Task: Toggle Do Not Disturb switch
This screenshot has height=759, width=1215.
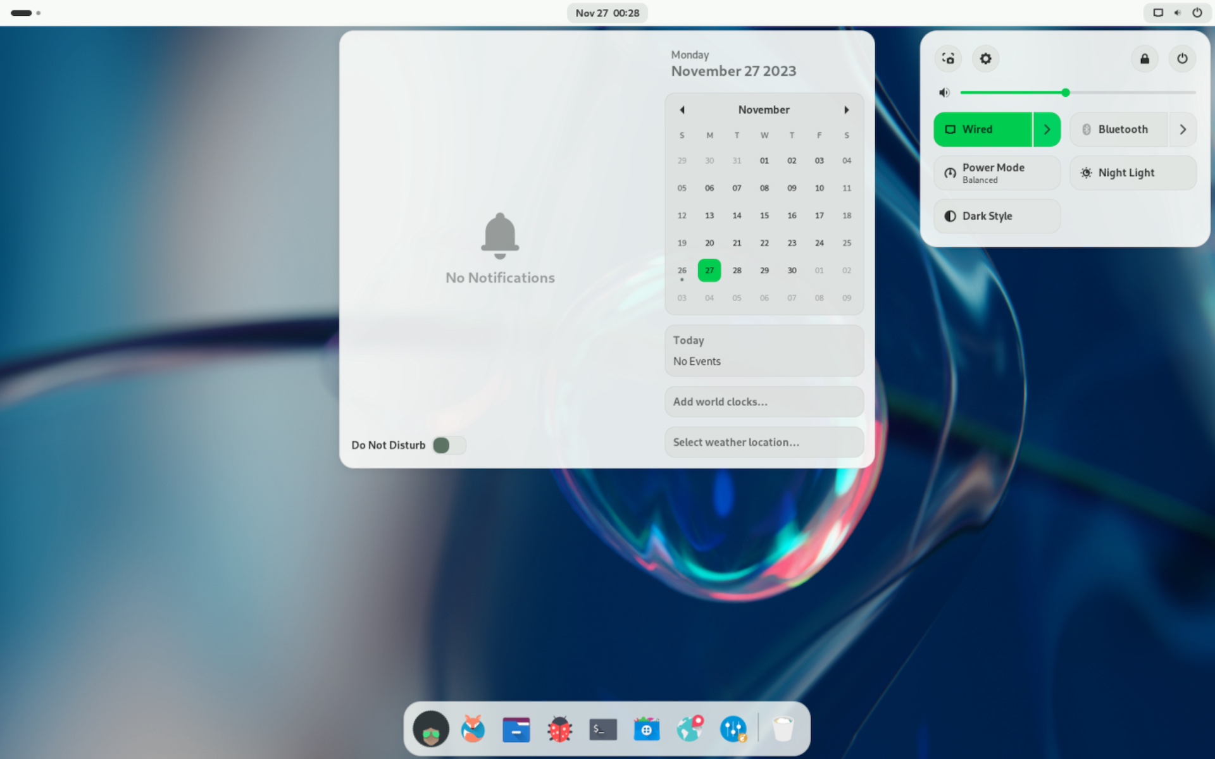Action: click(449, 445)
